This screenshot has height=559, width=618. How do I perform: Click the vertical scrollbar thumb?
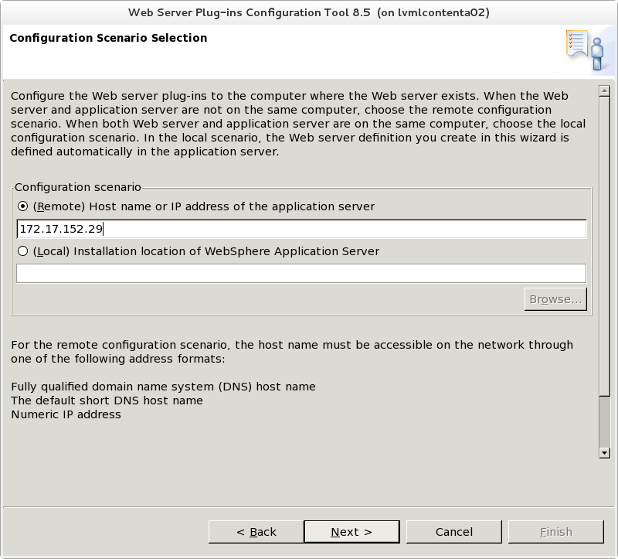(x=604, y=246)
